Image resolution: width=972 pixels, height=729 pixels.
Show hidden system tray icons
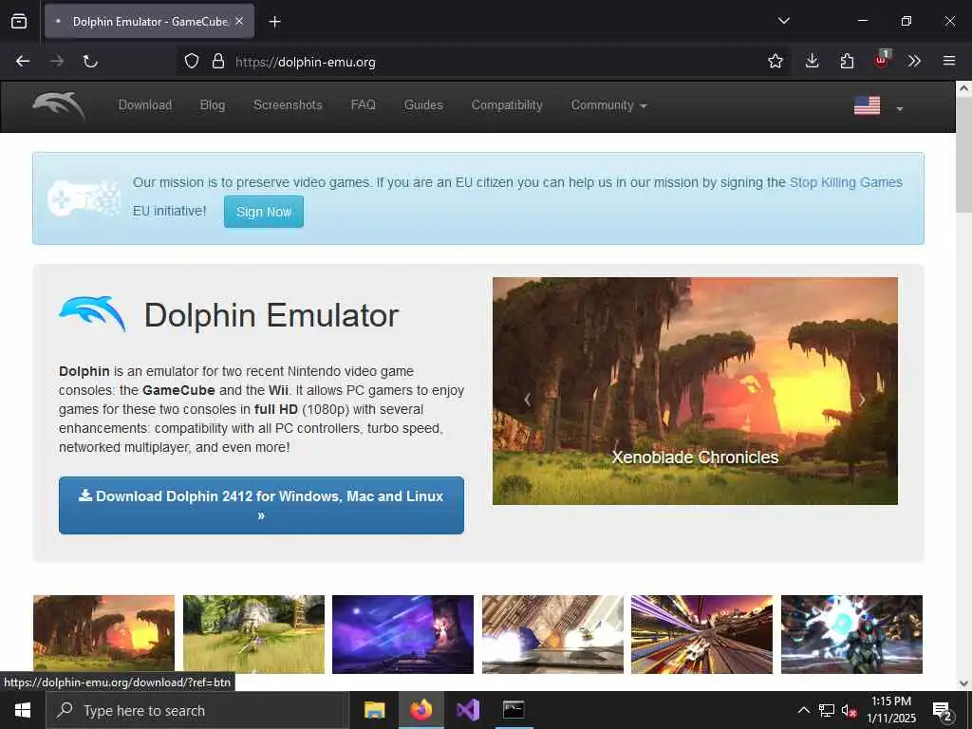click(x=803, y=710)
